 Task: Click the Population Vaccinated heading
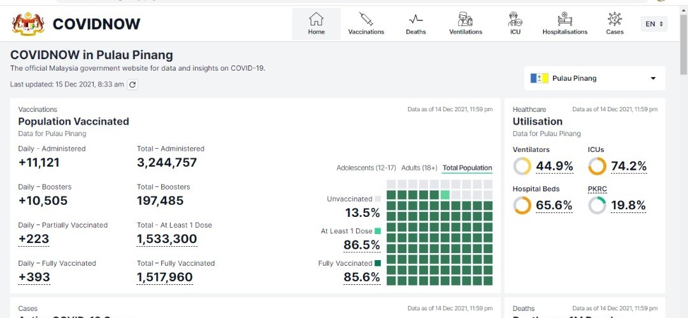point(74,121)
